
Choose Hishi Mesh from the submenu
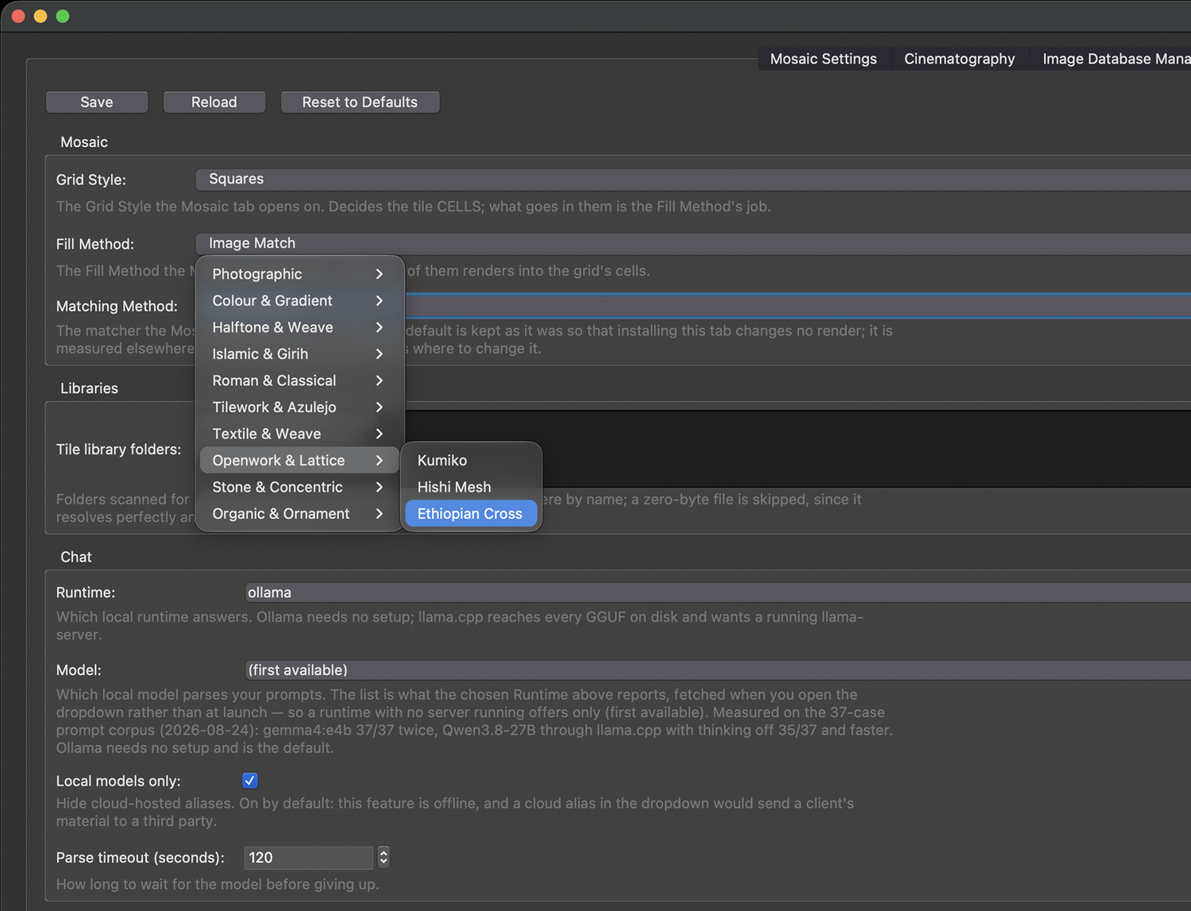tap(471, 487)
